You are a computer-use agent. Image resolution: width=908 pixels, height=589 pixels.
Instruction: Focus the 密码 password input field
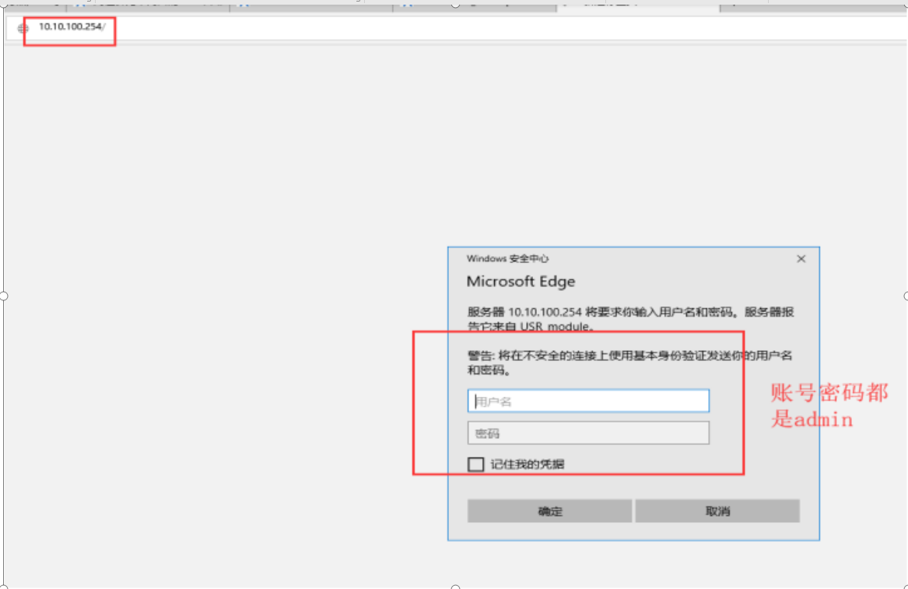tap(588, 433)
